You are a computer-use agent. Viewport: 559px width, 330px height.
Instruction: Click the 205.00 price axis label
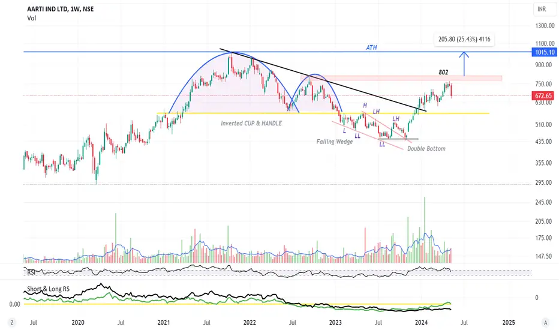[x=545, y=221]
